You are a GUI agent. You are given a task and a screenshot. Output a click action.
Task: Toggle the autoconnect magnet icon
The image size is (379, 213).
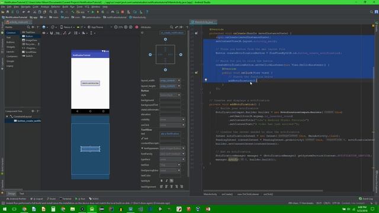(52, 33)
